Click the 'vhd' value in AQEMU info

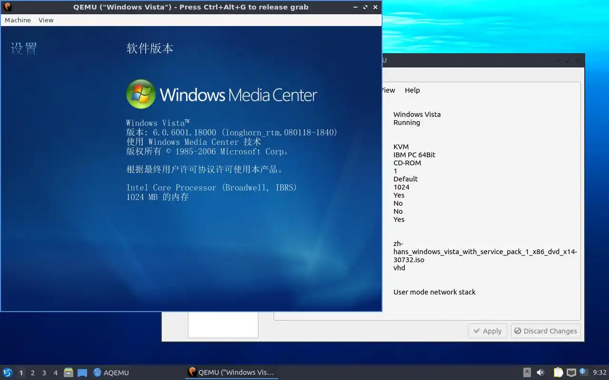click(x=399, y=268)
